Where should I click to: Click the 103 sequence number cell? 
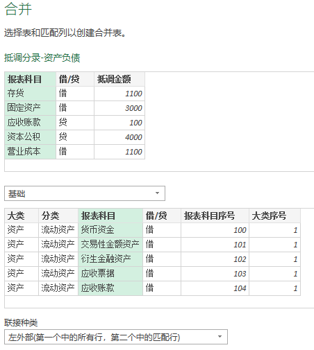pos(215,274)
